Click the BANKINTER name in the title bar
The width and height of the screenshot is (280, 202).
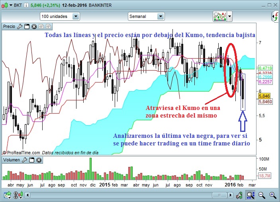click(x=100, y=5)
